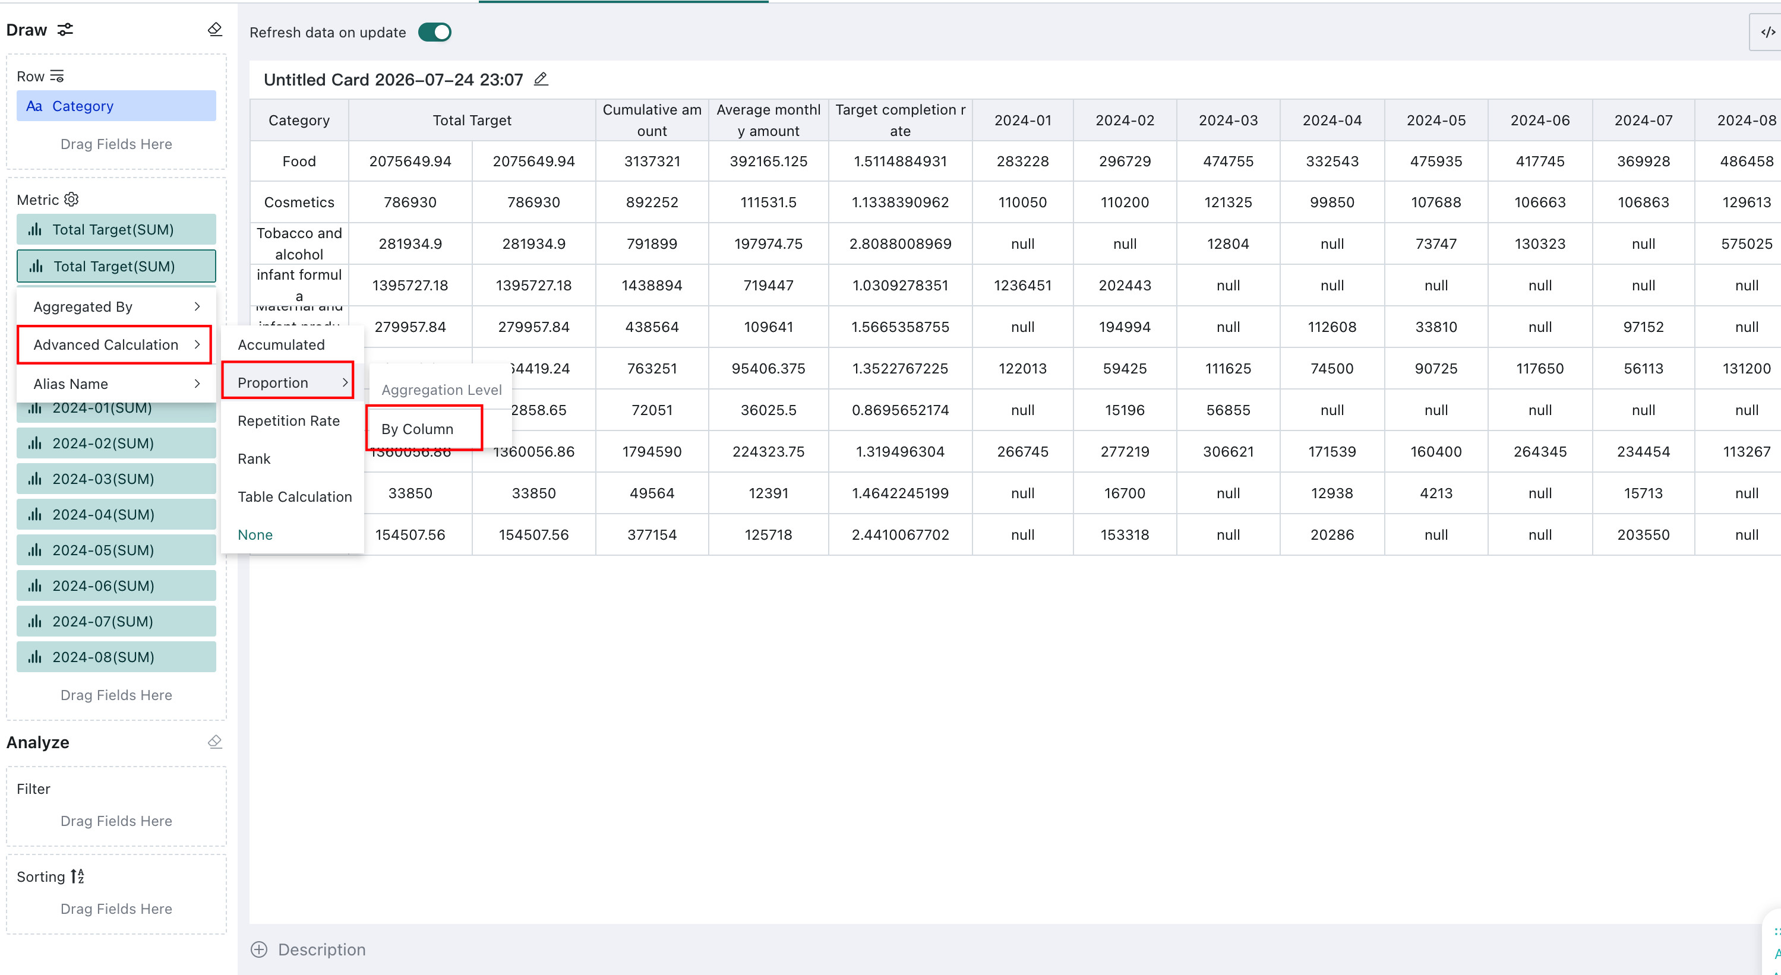Expand Alias Name submenu
This screenshot has height=975, width=1781.
tap(116, 384)
